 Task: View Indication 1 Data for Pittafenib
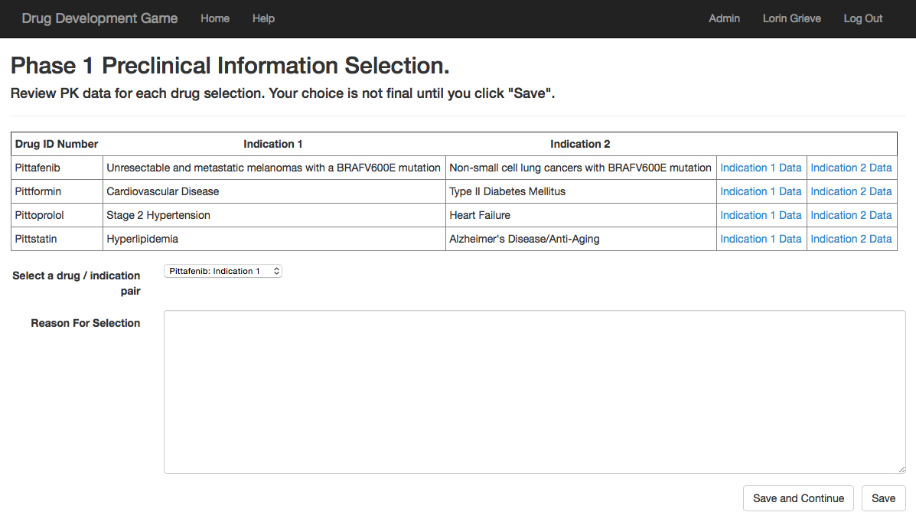761,168
